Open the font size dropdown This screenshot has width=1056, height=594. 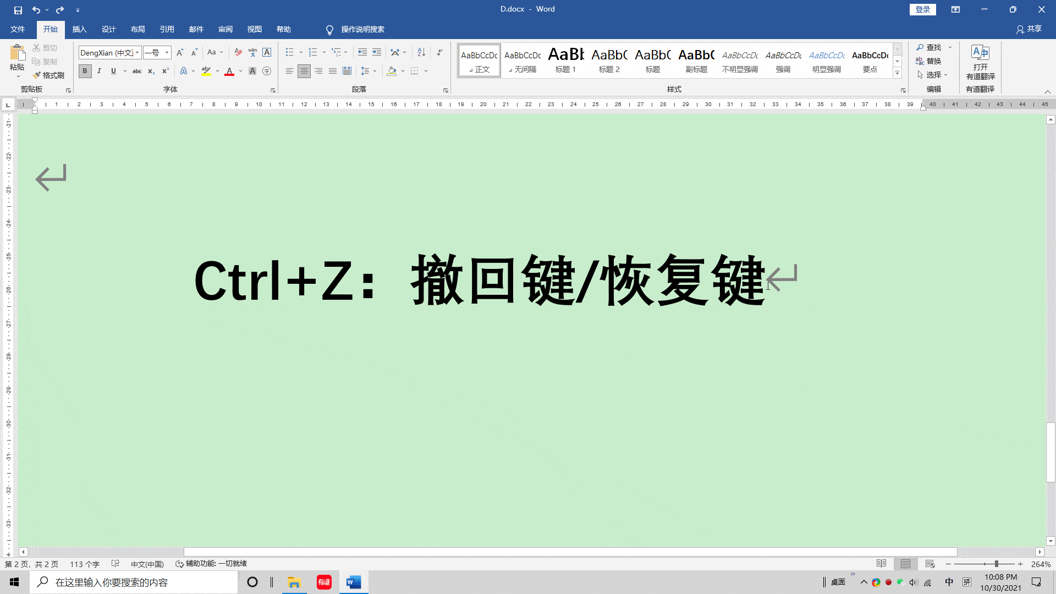point(167,53)
